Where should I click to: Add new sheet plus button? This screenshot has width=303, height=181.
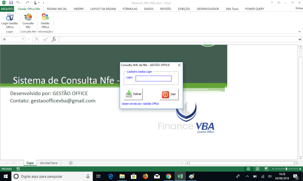(x=71, y=163)
